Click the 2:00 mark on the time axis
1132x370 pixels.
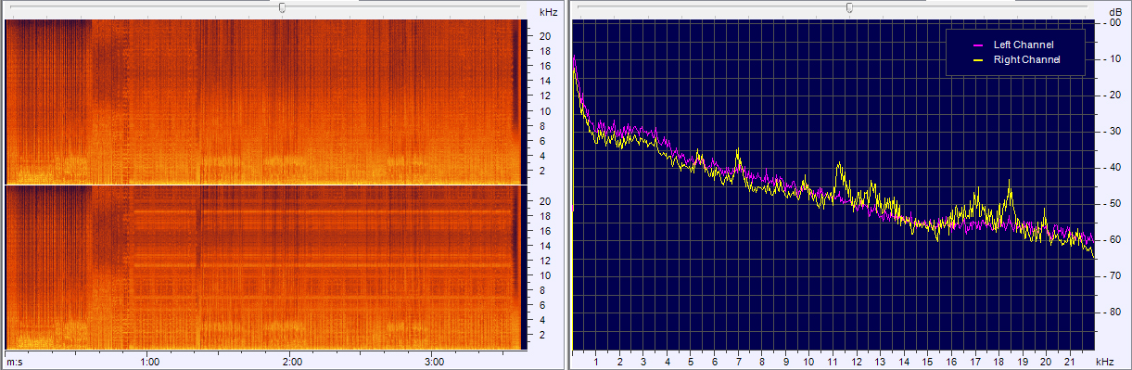pyautogui.click(x=292, y=362)
